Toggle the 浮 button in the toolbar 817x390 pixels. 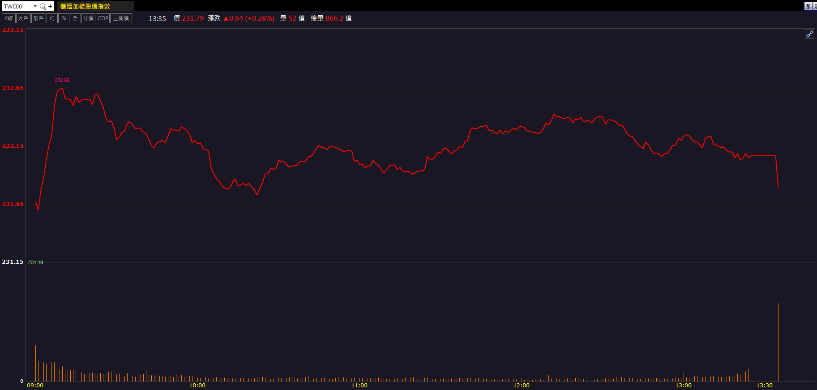pos(75,18)
